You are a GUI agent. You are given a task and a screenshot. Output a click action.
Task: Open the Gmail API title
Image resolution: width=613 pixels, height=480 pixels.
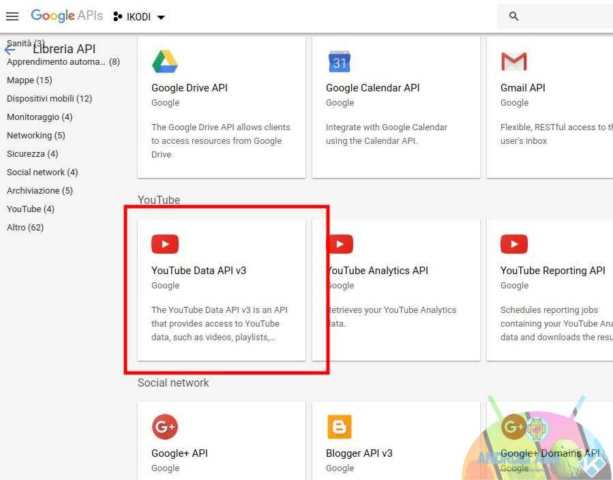coord(523,87)
